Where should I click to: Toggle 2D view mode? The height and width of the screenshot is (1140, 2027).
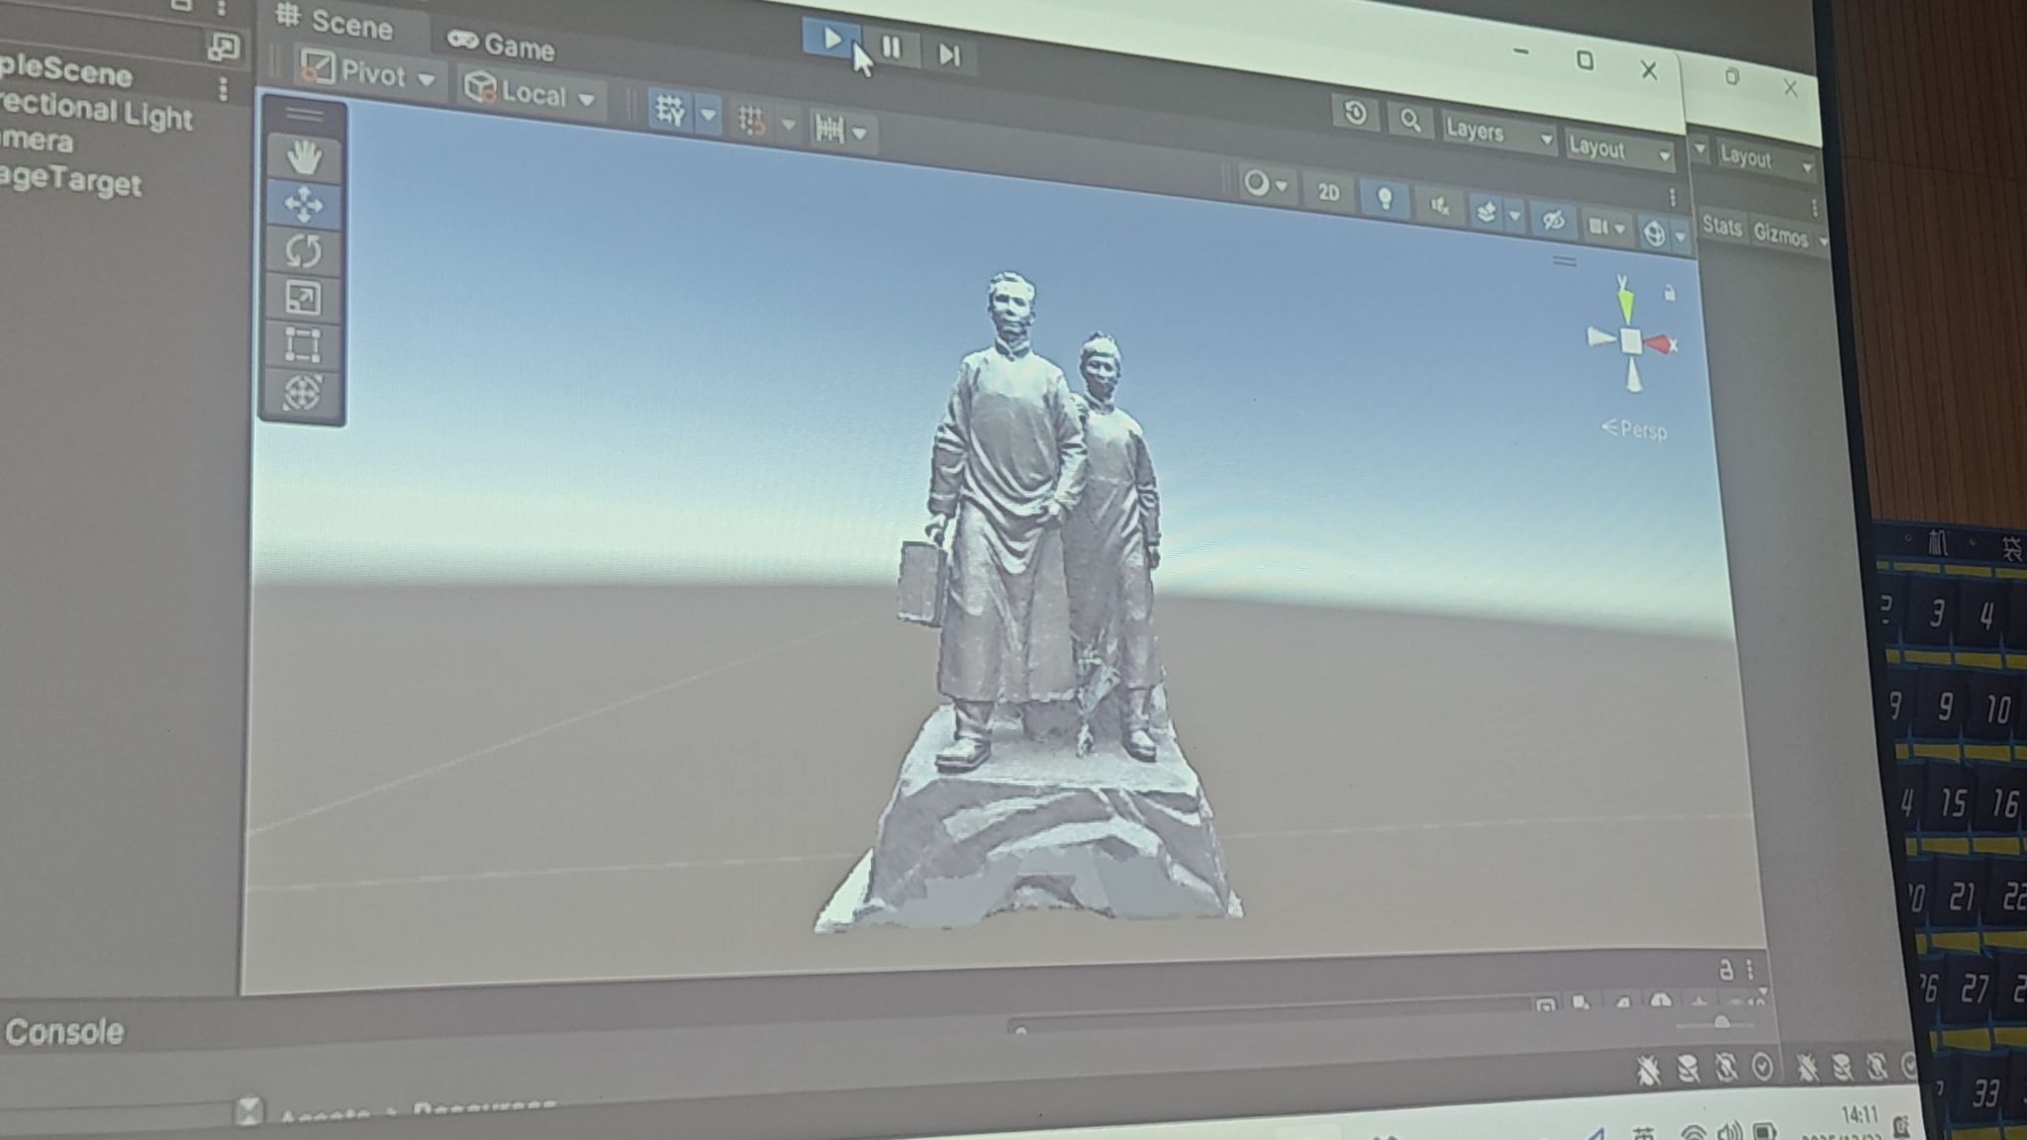click(x=1328, y=192)
